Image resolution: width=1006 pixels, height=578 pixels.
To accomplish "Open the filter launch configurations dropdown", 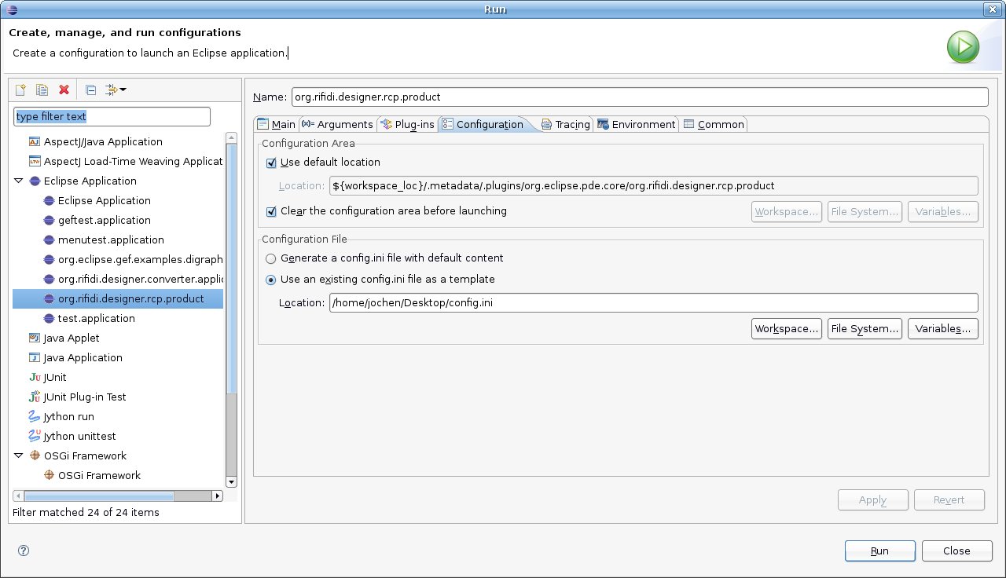I will [x=116, y=90].
